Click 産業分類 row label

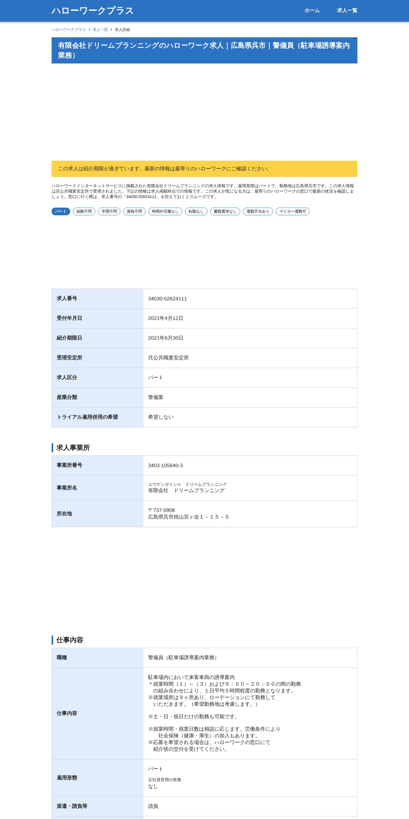pos(67,397)
